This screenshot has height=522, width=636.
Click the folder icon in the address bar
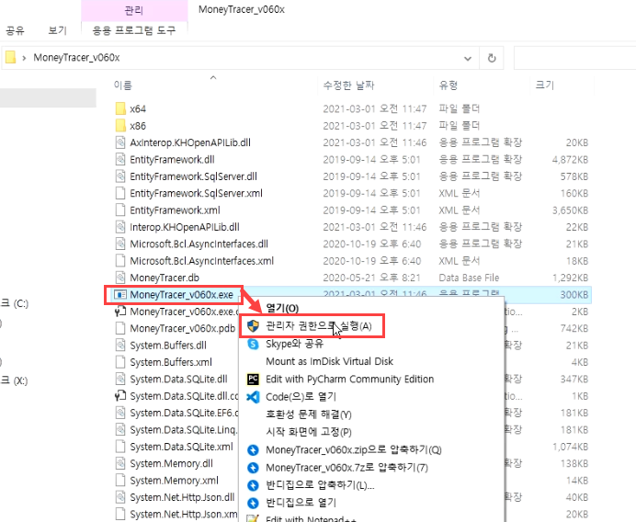click(x=10, y=57)
